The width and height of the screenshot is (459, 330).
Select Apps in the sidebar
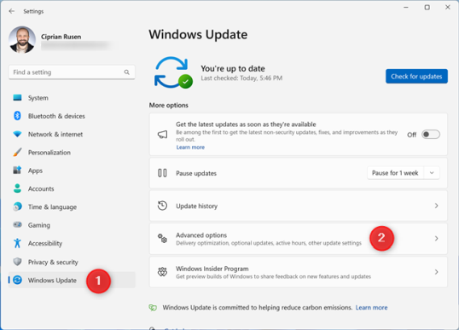click(72, 171)
